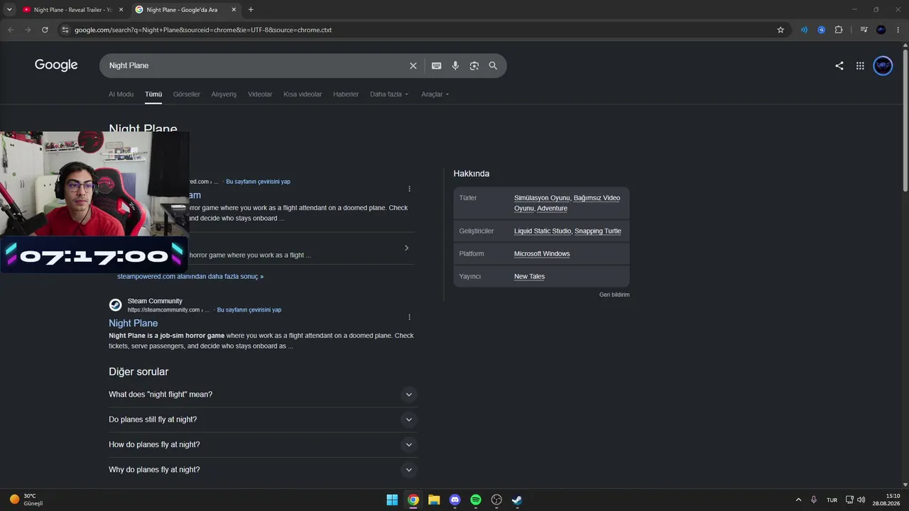Open the New Tales publisher link
Image resolution: width=909 pixels, height=511 pixels.
529,277
